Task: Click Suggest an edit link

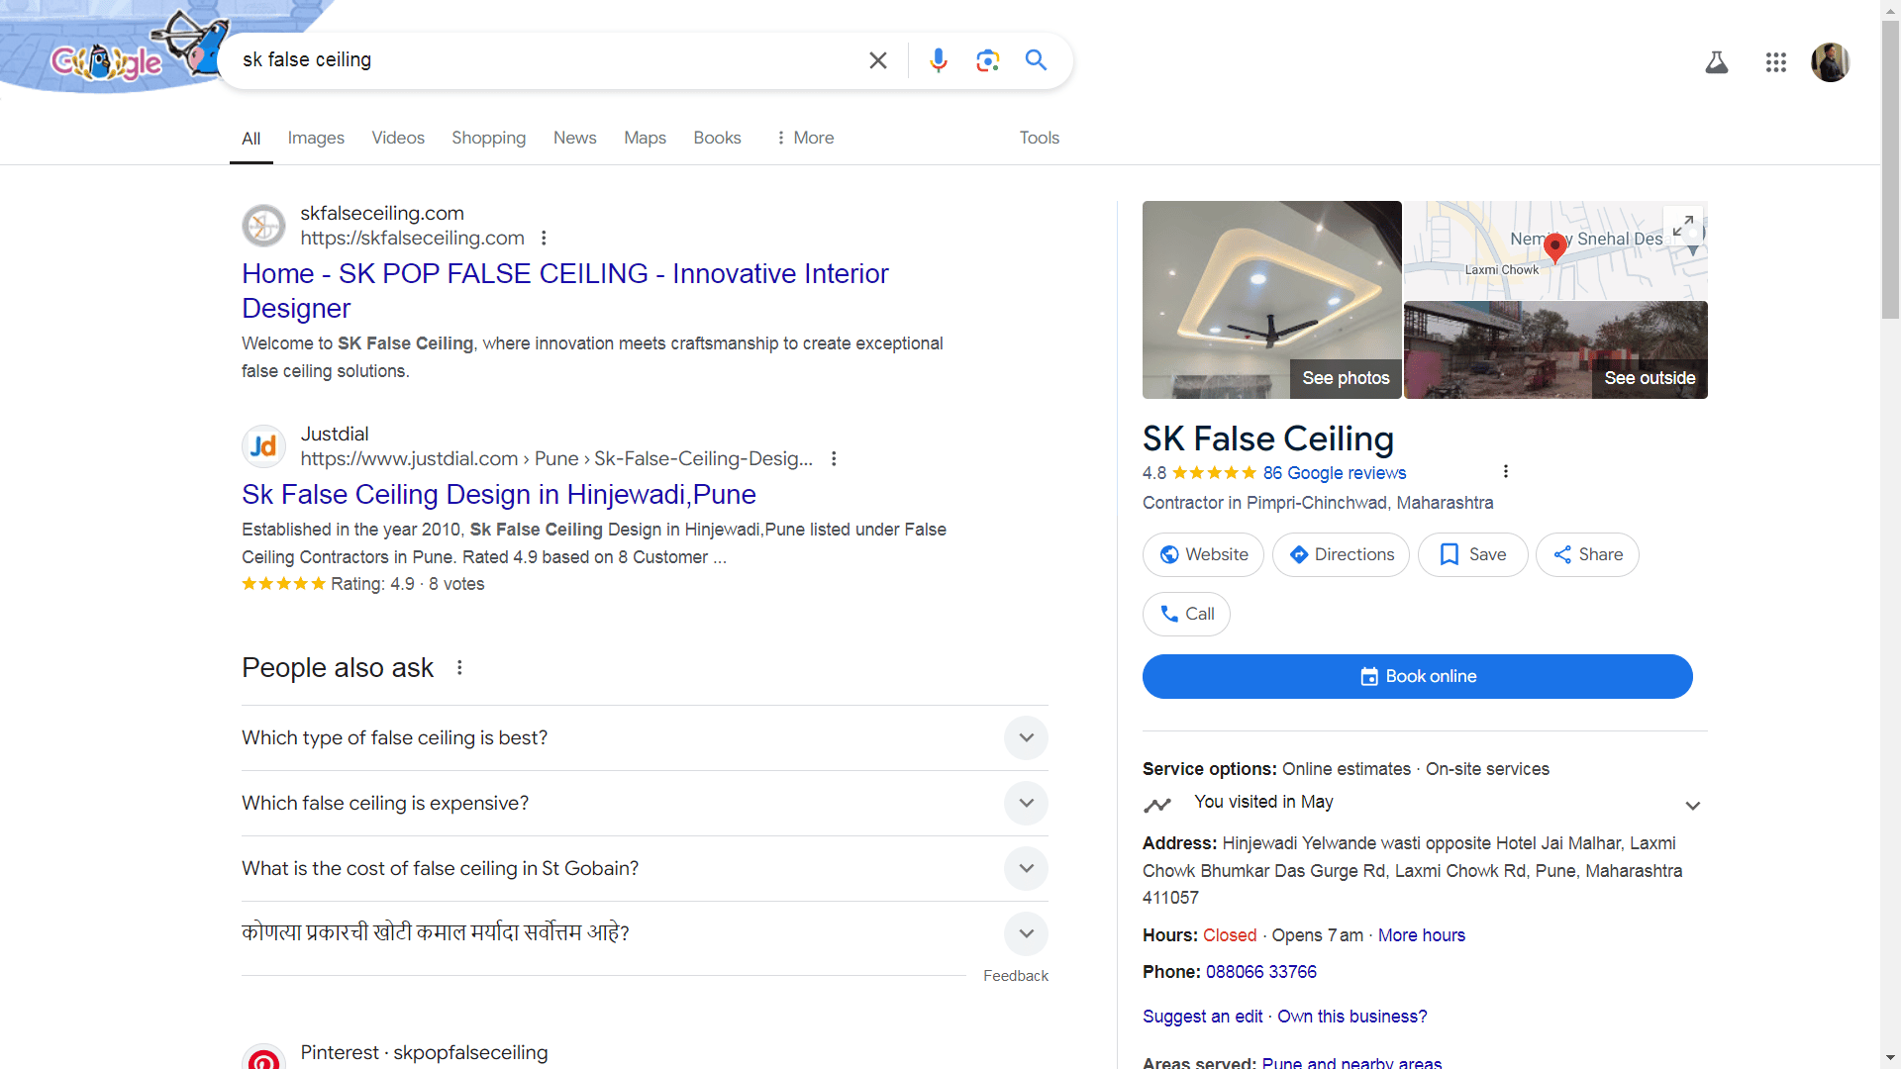Action: point(1202,1017)
